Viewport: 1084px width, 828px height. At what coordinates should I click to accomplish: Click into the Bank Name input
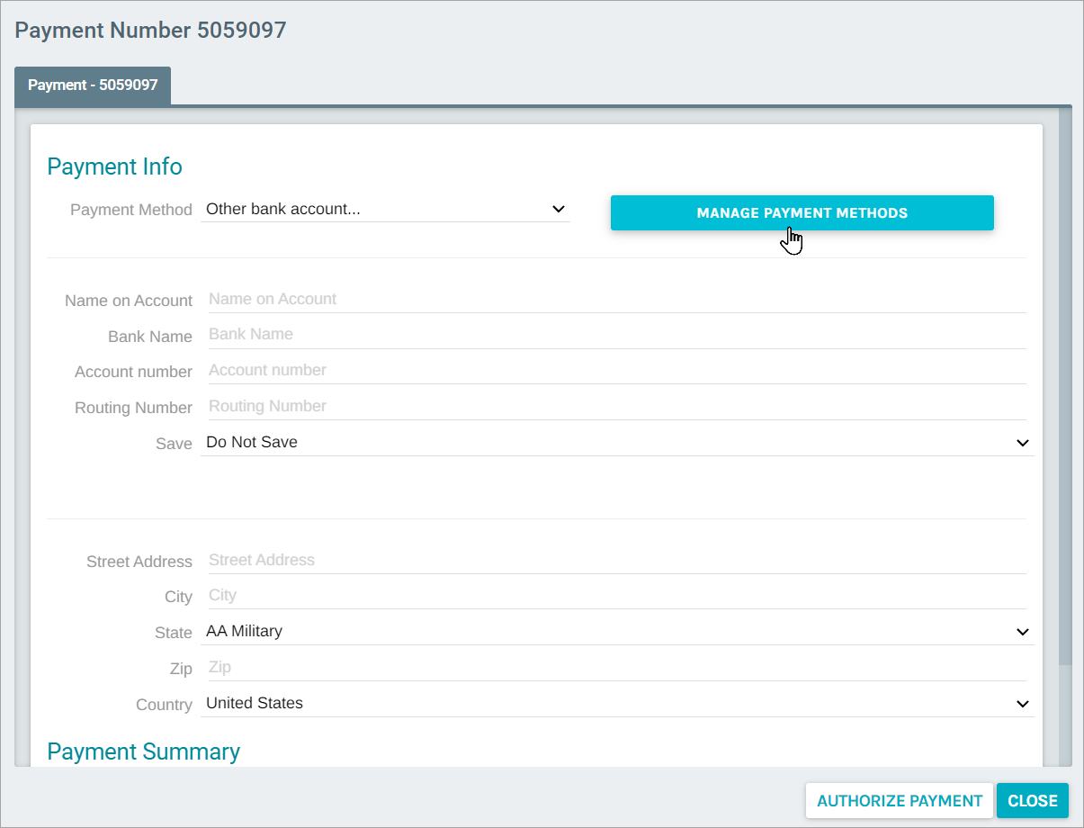point(617,334)
